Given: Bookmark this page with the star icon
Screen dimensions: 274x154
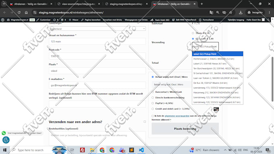Looking at the screenshot, I should [x=230, y=12].
